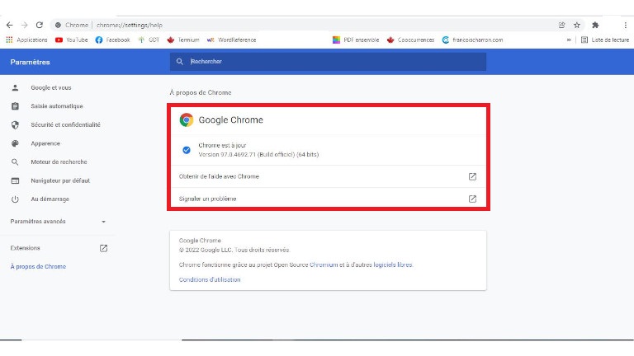Open the YouTube bookmark

(x=72, y=40)
